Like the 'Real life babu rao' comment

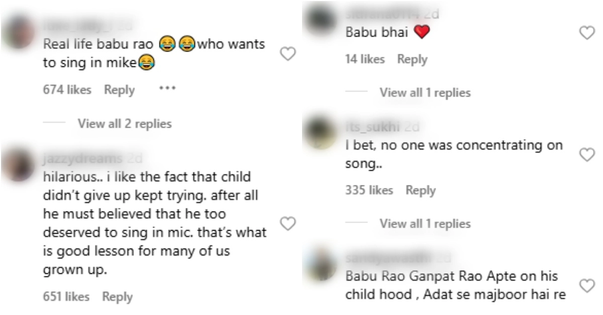[287, 54]
